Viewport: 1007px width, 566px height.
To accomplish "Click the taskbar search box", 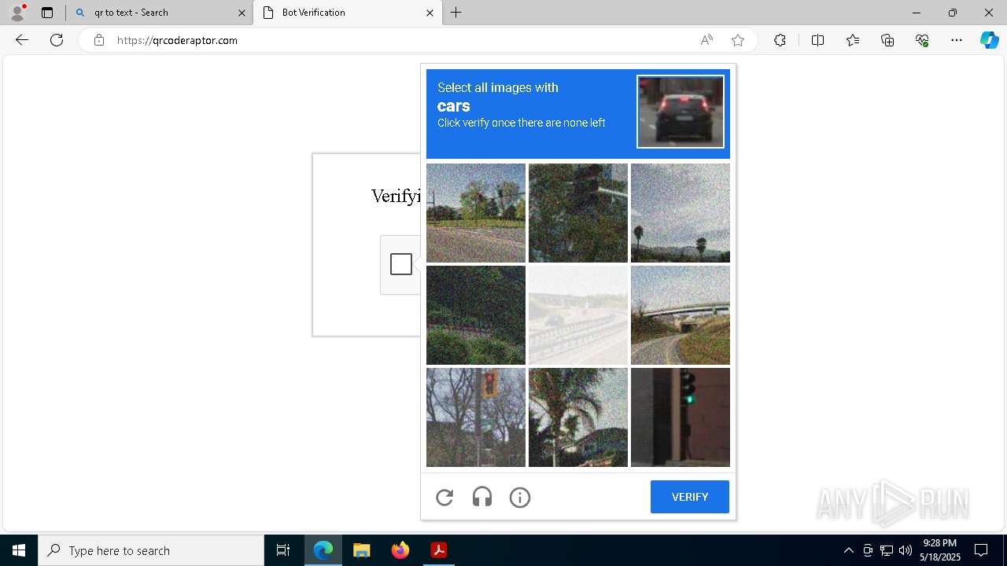I will tap(151, 550).
